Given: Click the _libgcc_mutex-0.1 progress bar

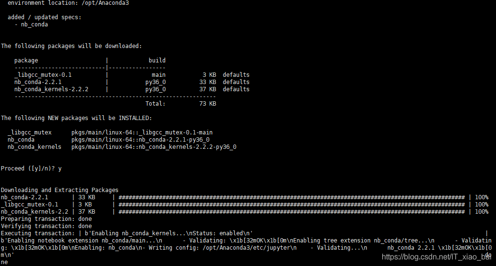Looking at the screenshot, I should click(x=291, y=205).
